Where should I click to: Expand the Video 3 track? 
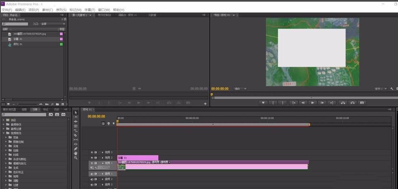(x=103, y=153)
